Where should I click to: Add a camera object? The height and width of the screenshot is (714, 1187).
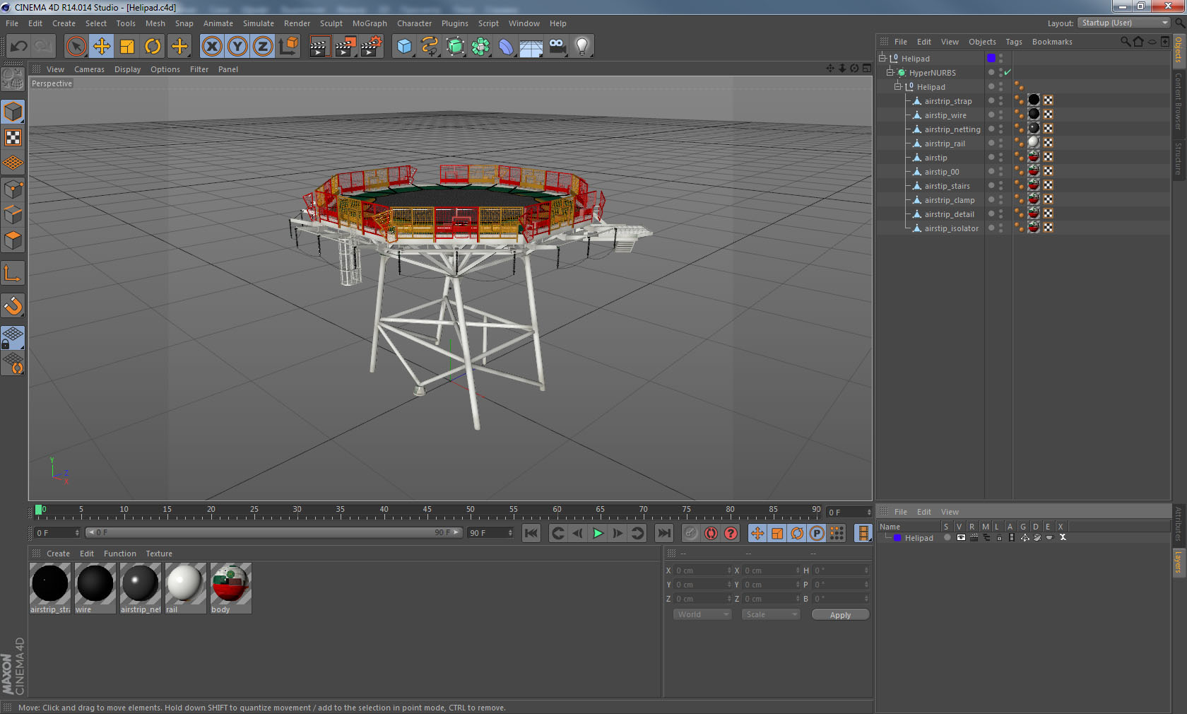point(557,47)
